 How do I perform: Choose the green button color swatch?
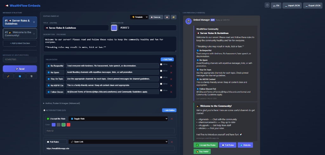tap(63, 125)
